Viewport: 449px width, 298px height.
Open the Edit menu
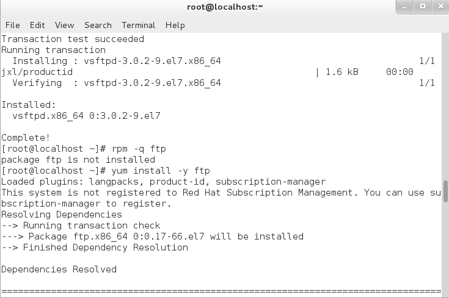click(37, 25)
